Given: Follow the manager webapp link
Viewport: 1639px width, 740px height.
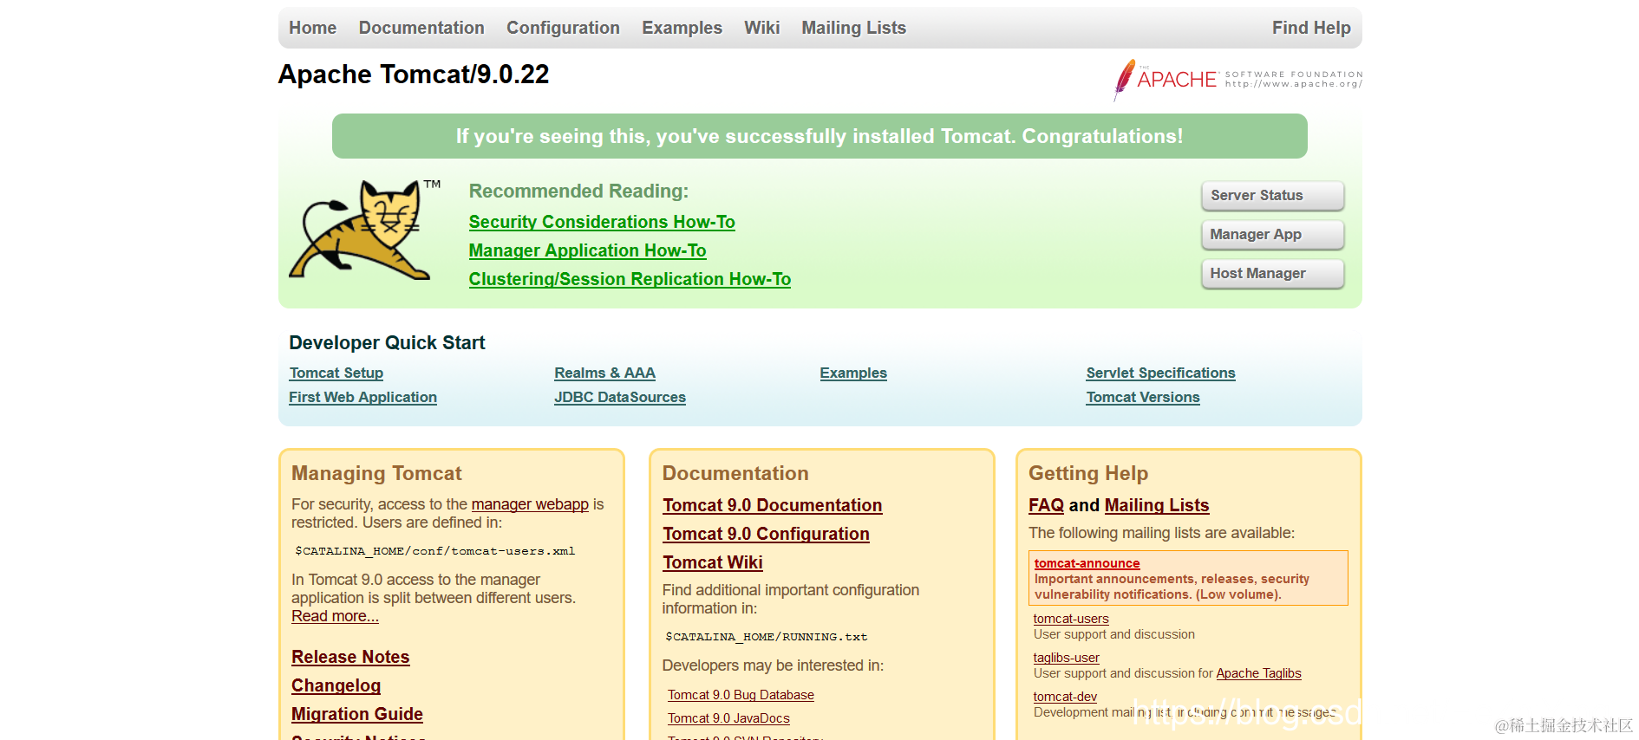Looking at the screenshot, I should click(x=530, y=504).
